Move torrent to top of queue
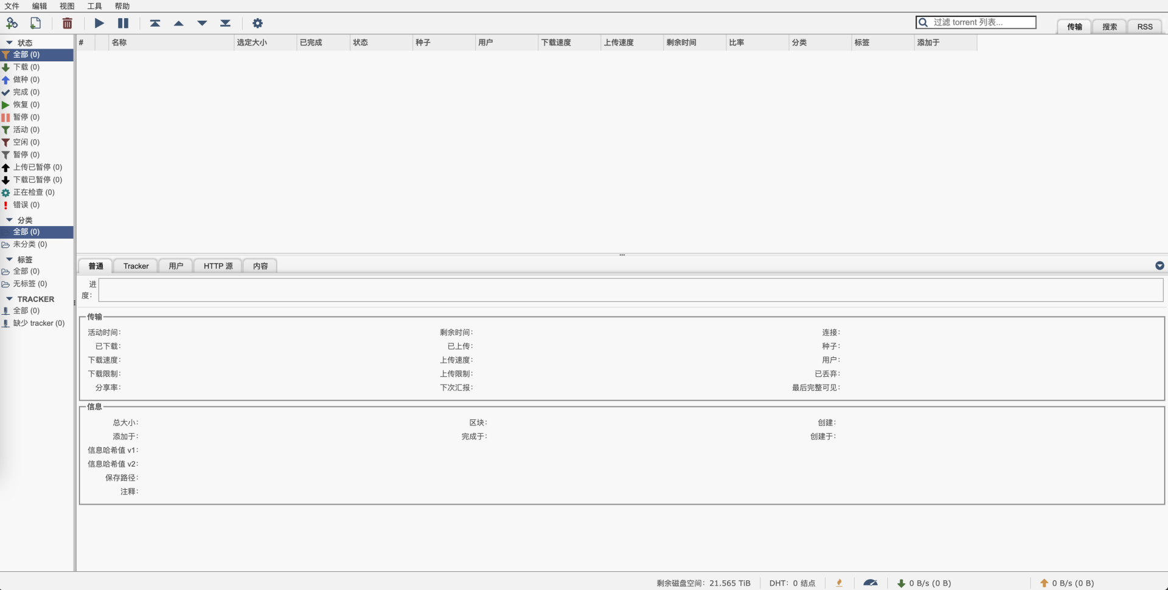Screen dimensions: 1168x590 click(155, 23)
